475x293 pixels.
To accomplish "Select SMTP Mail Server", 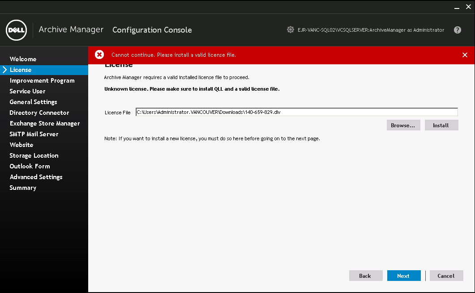I will click(34, 134).
